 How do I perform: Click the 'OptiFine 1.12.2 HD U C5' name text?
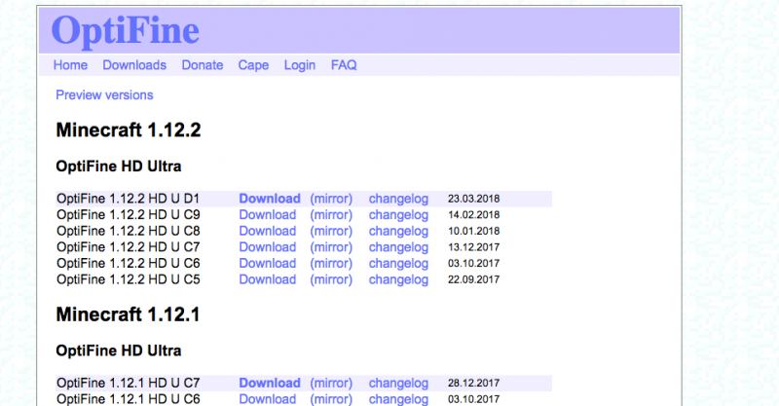(129, 279)
